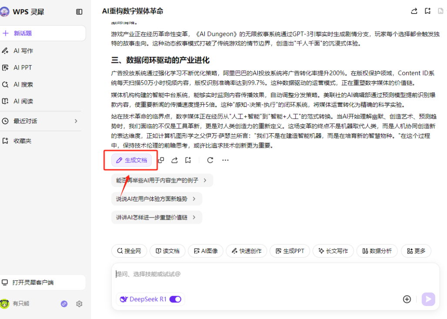Screen dimensions: 447x319
Task: Bookmark conversation using top-right favorite icon
Action: pyautogui.click(x=427, y=11)
